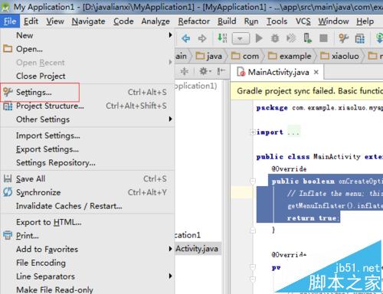Open the Build menu

[227, 21]
